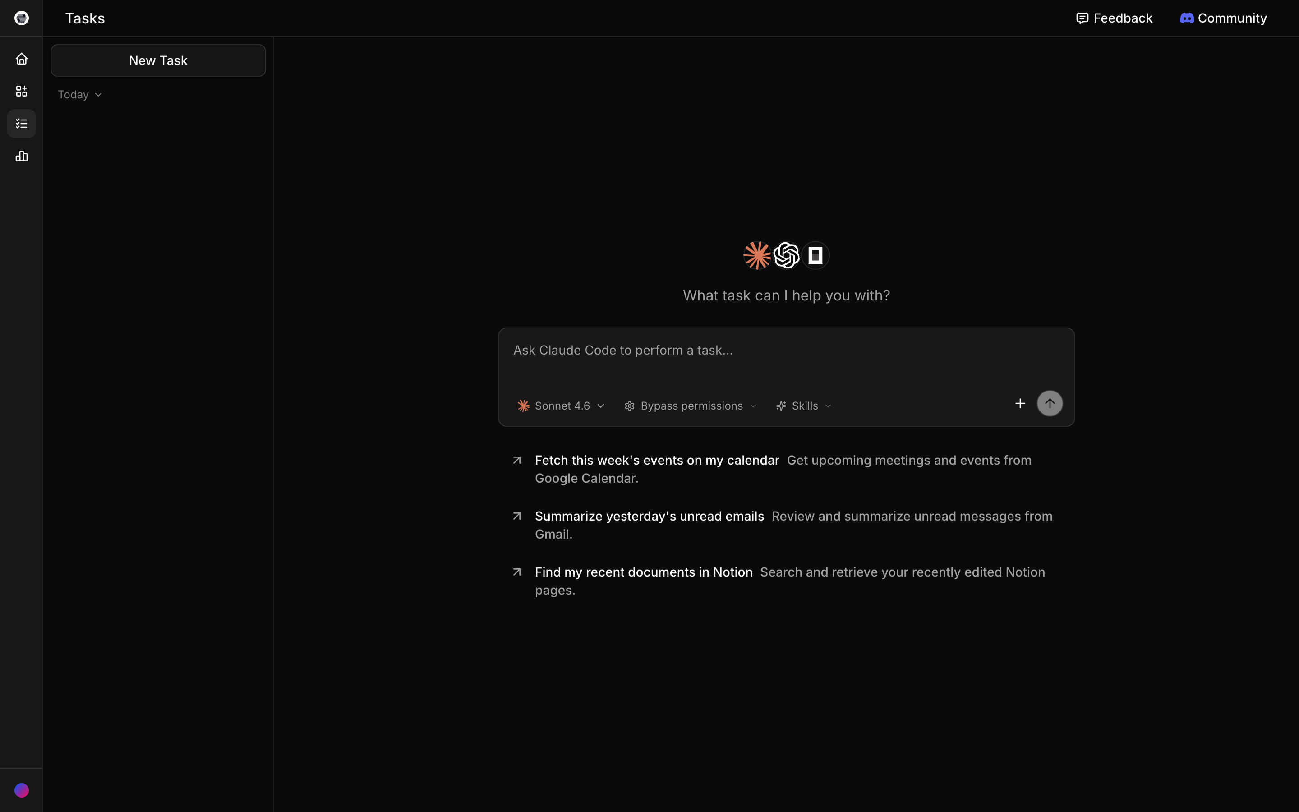Select the third square agent icon
The width and height of the screenshot is (1299, 812).
[x=815, y=255]
